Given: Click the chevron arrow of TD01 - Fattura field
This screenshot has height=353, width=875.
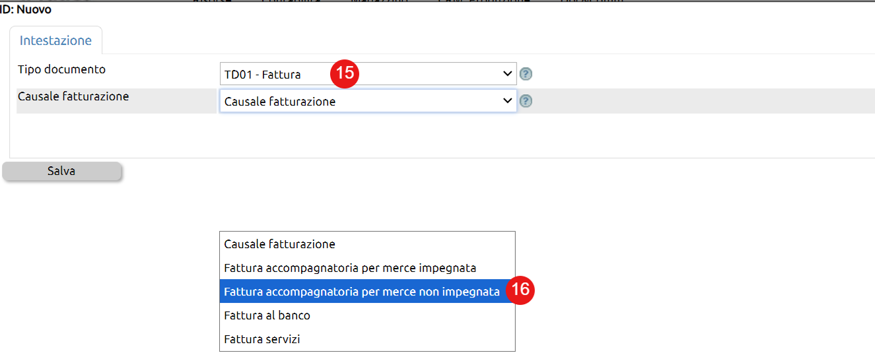Looking at the screenshot, I should click(507, 74).
